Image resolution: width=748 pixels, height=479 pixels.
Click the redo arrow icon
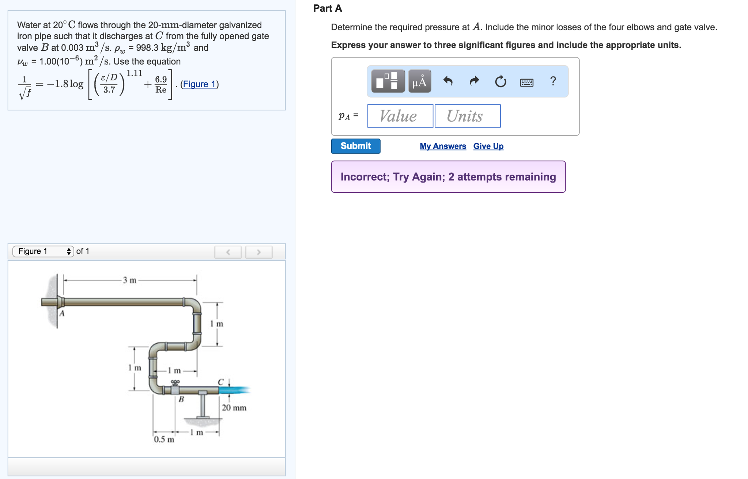[474, 81]
